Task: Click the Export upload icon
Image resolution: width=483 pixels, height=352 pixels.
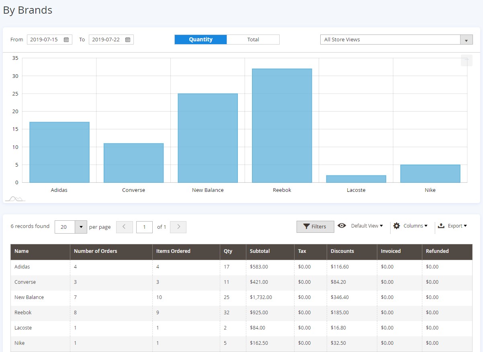Action: point(441,226)
